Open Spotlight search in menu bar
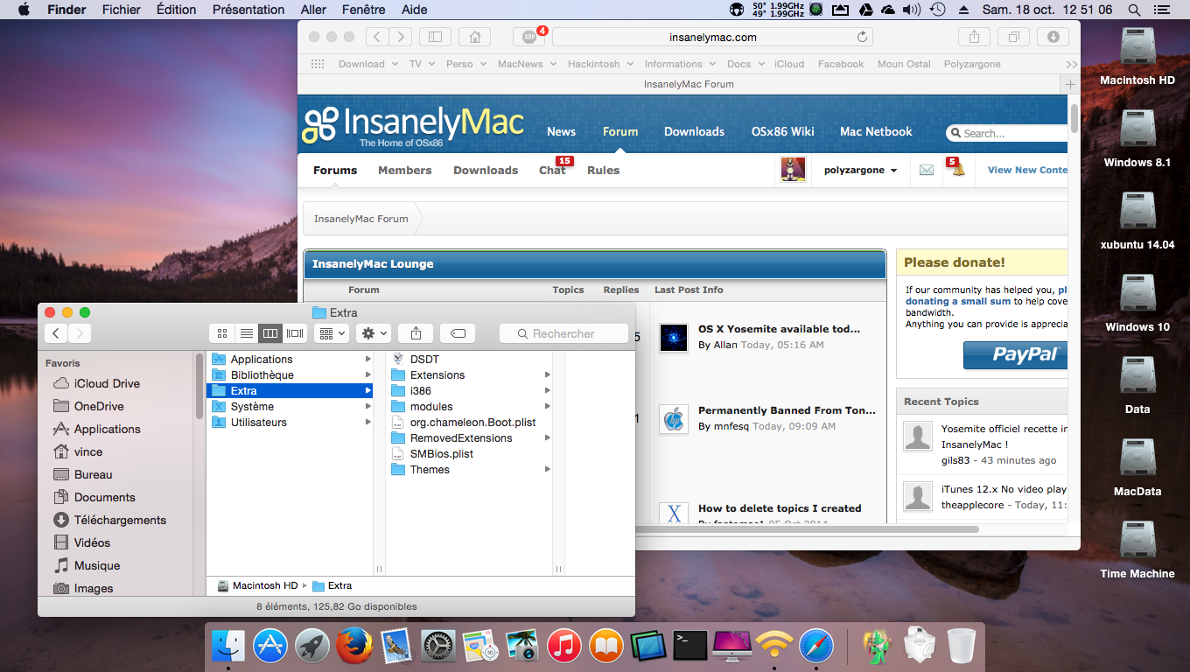Viewport: 1190px width, 672px height. [1135, 10]
